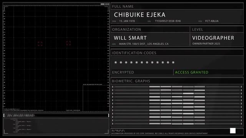Click the code log panel under the progress bar

pos(56,126)
